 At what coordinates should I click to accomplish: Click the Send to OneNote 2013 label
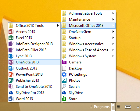point(34,87)
